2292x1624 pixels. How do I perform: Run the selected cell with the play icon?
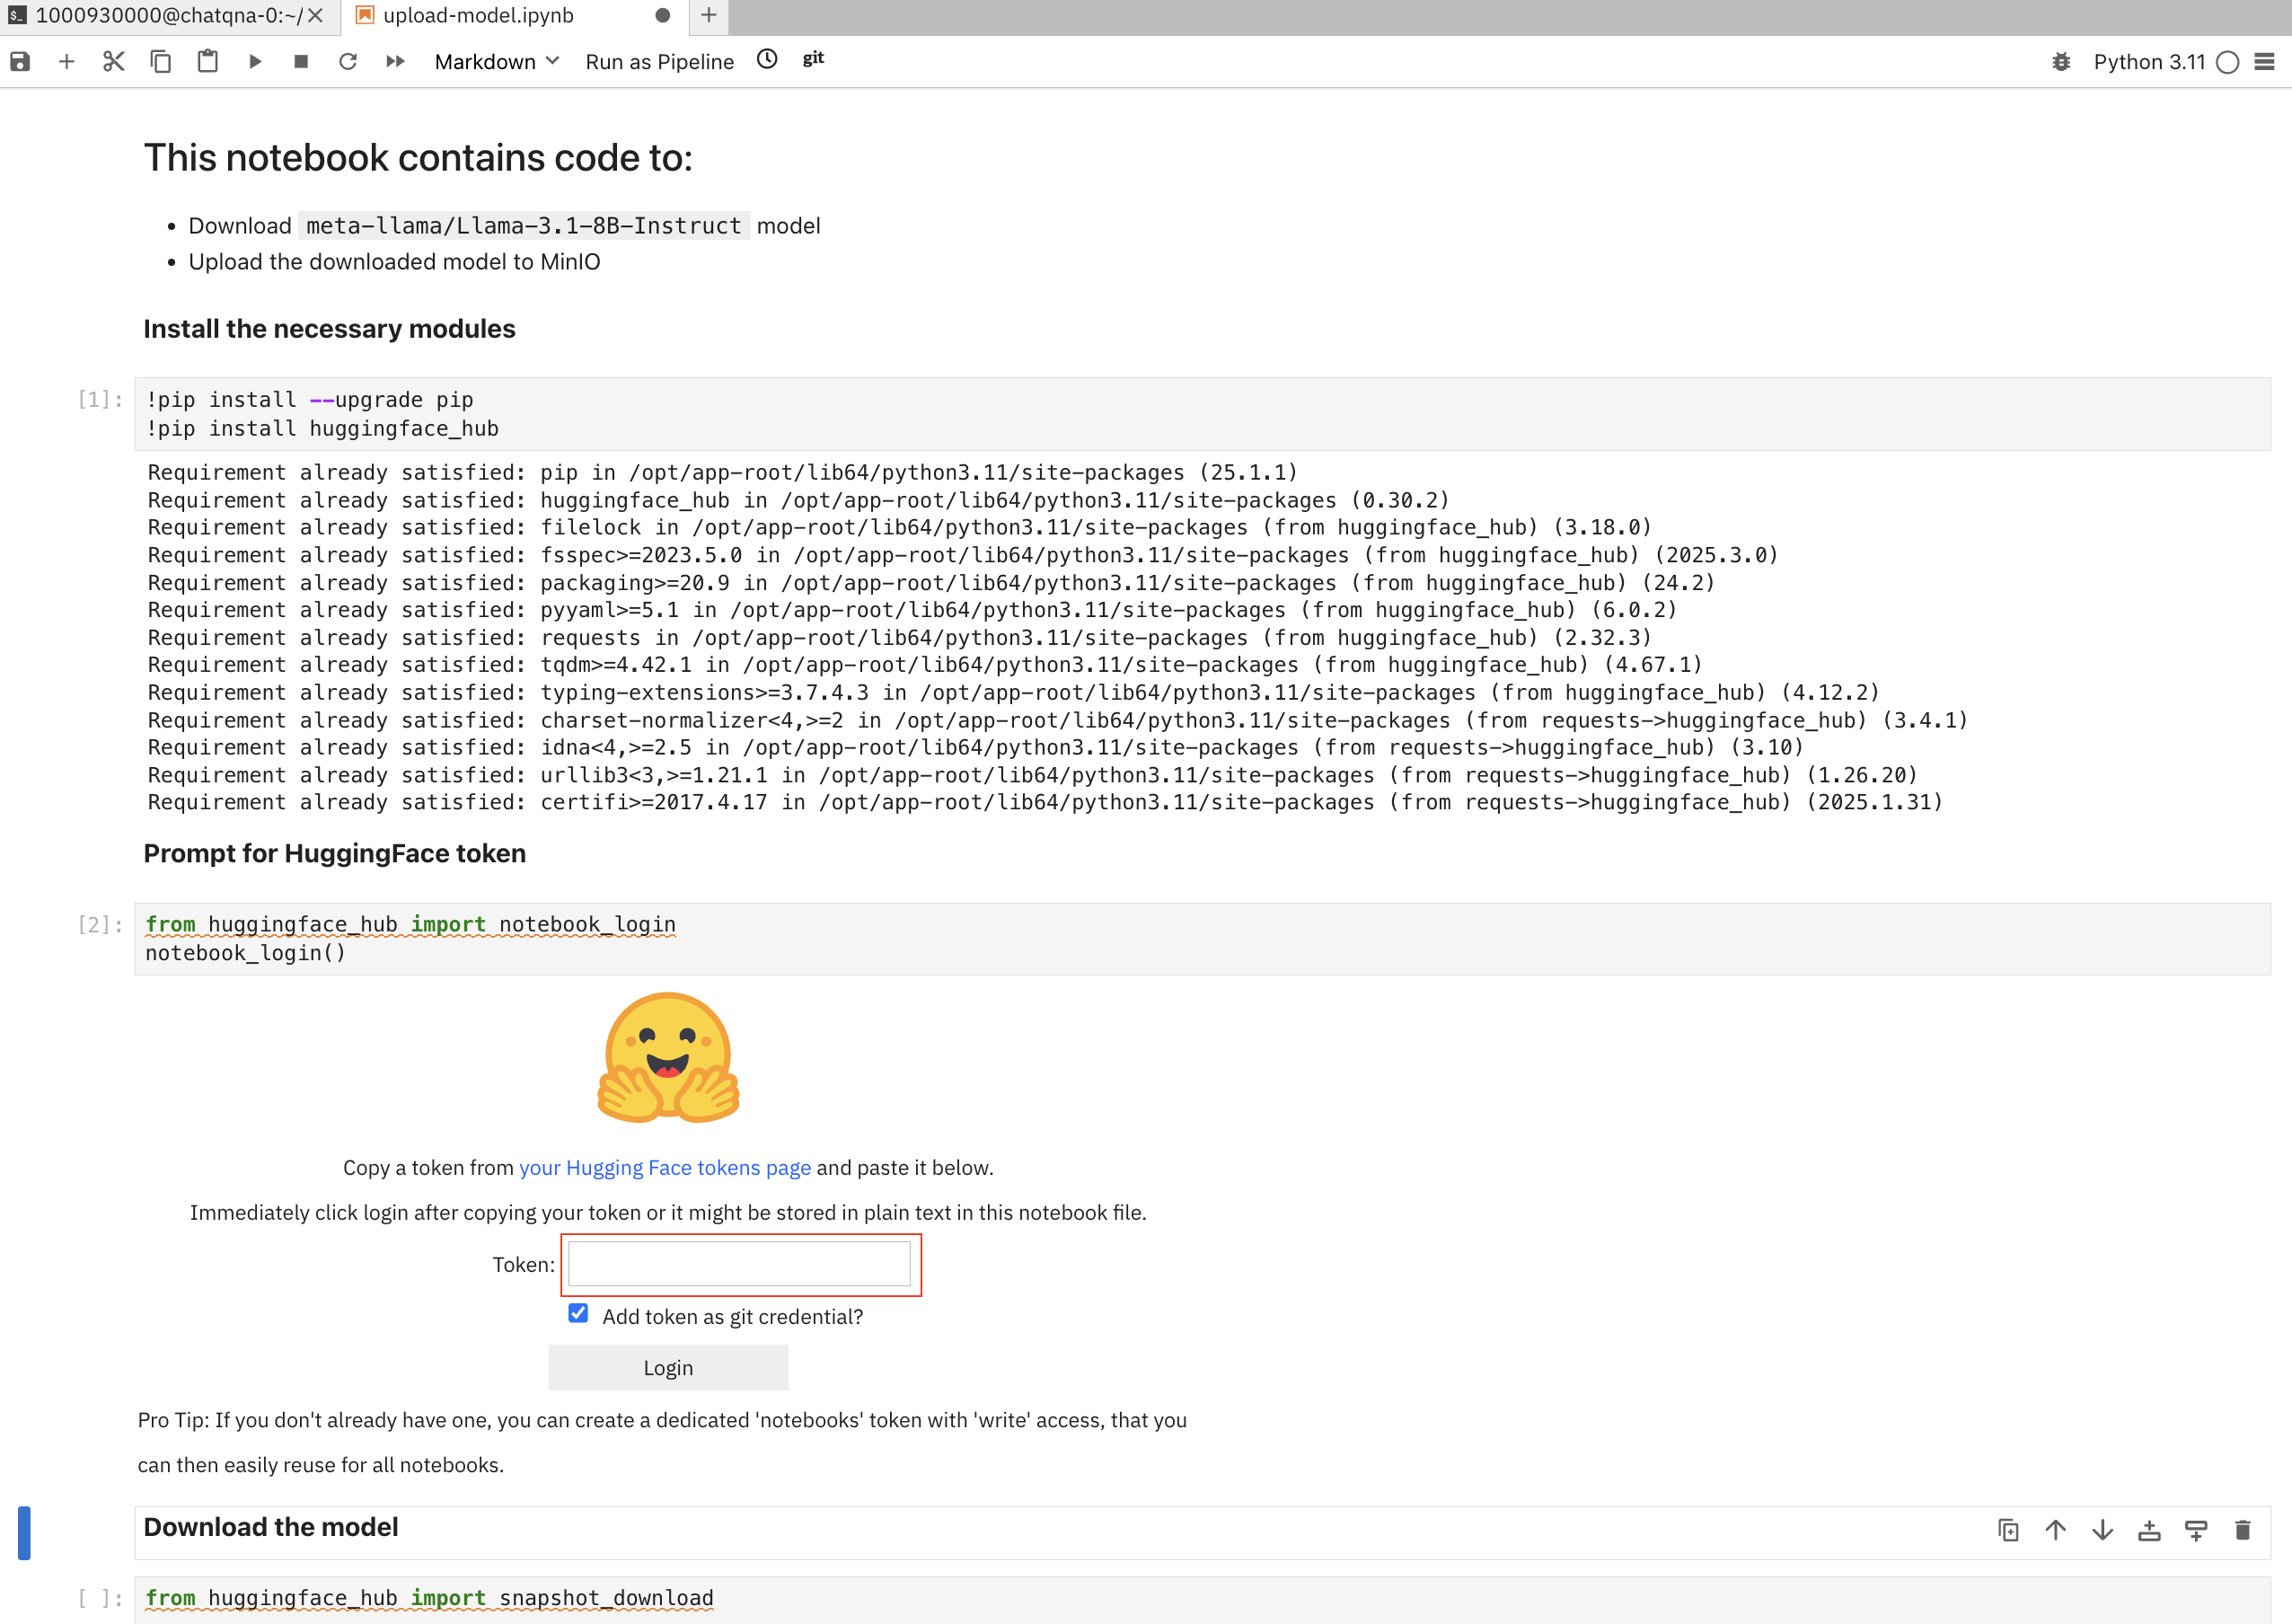(x=254, y=62)
